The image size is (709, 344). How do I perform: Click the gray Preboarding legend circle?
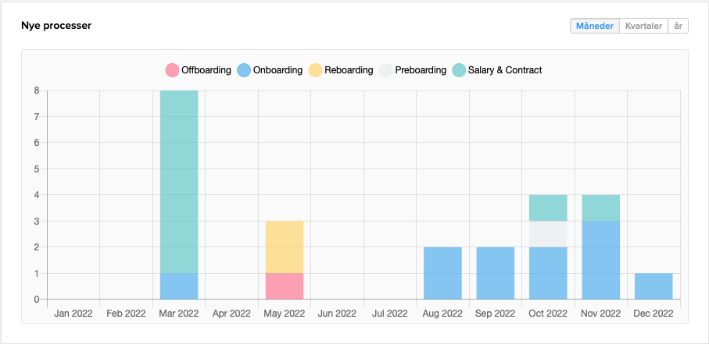click(386, 70)
